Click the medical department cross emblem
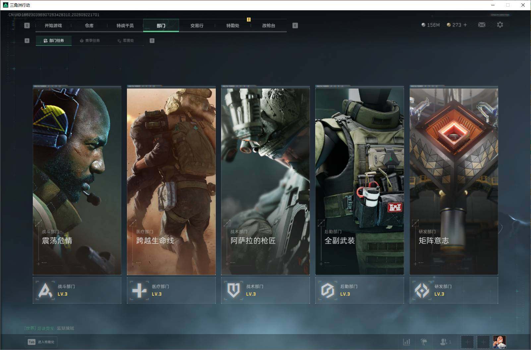The image size is (531, 350). click(139, 290)
